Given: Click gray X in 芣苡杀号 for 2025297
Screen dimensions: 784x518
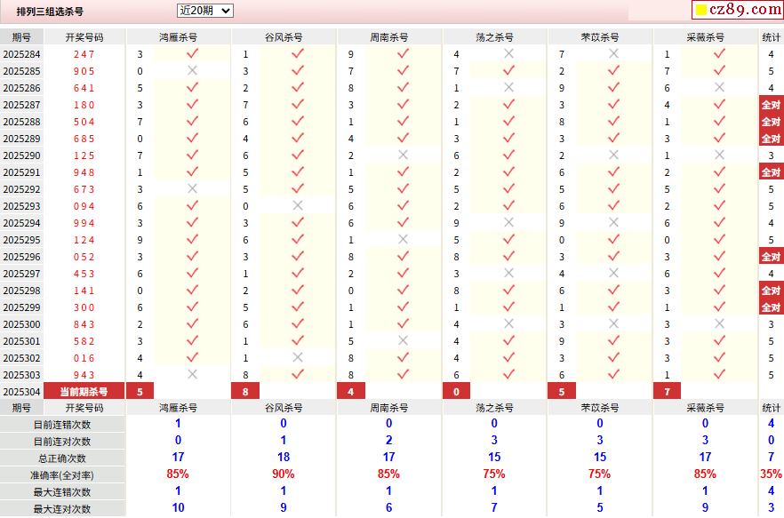Looking at the screenshot, I should (613, 274).
